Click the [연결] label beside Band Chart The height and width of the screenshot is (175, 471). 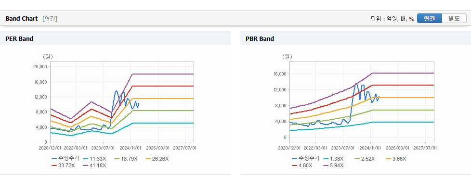(50, 19)
